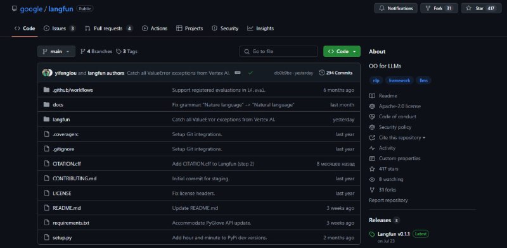Screen dimensions: 507x248
Task: Click folder icon next to langfun
Action: (x=46, y=120)
